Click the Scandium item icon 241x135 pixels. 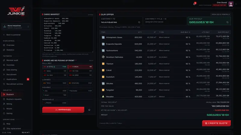coord(103,77)
